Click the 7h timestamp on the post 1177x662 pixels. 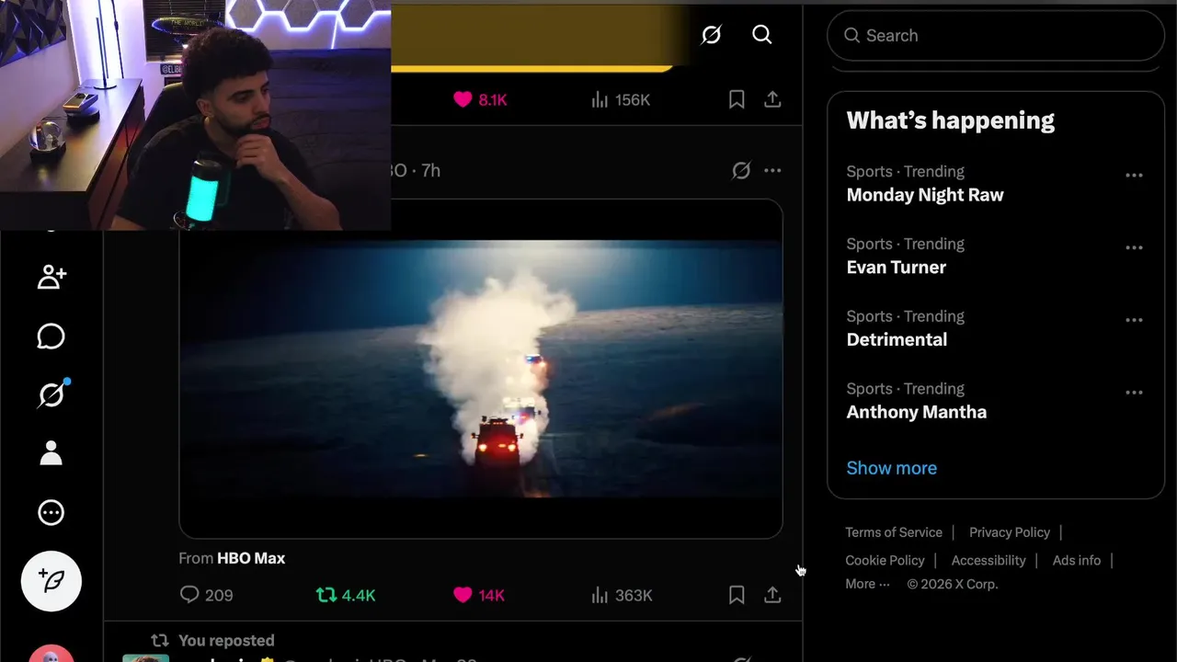(430, 171)
